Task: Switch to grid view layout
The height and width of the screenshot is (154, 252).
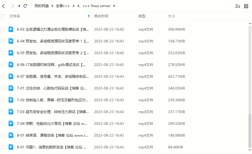Action: (x=246, y=6)
